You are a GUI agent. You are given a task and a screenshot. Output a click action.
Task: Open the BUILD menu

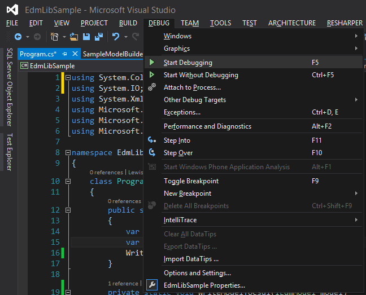click(128, 23)
